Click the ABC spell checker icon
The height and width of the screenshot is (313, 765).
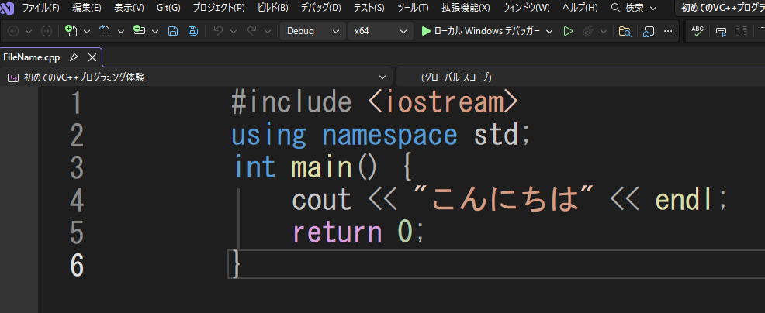697,32
